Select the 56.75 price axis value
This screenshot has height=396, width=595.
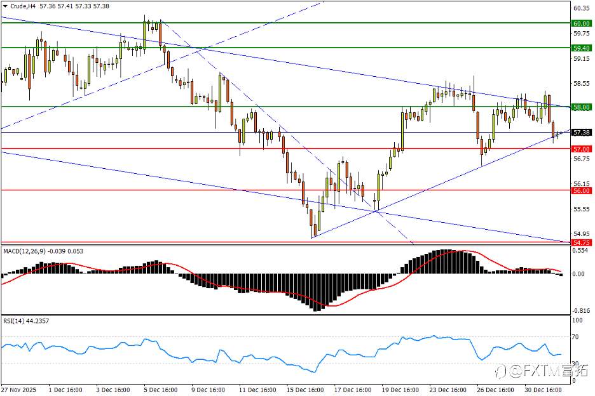(582, 159)
